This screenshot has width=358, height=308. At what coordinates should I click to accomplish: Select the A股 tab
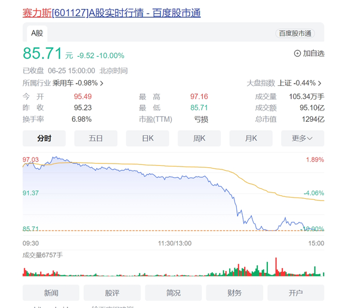click(37, 33)
